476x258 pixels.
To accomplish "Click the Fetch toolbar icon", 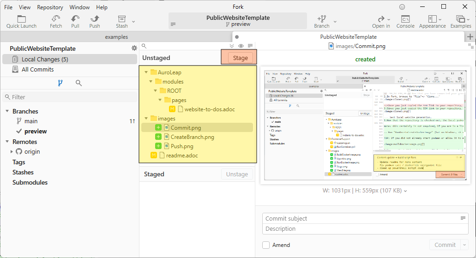I will 56,19.
